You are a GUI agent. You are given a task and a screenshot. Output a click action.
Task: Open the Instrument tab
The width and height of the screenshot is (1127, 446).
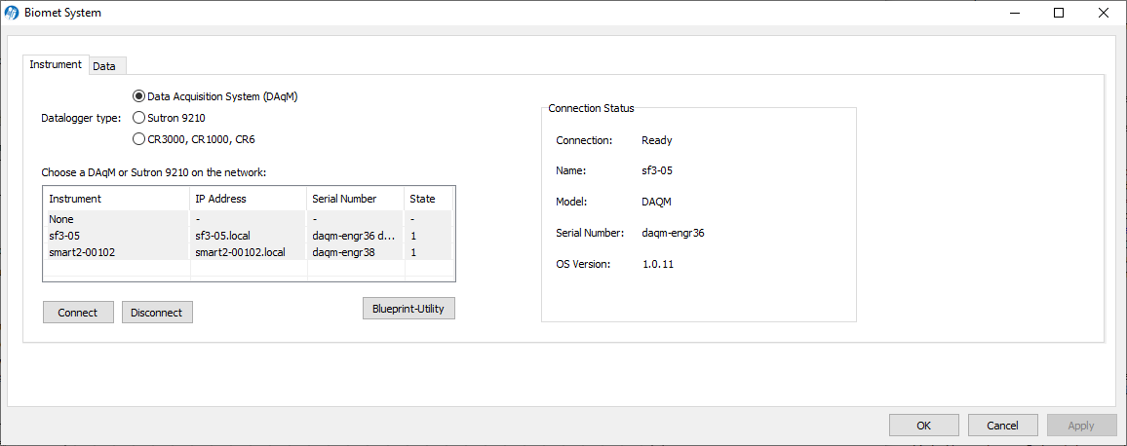(56, 65)
